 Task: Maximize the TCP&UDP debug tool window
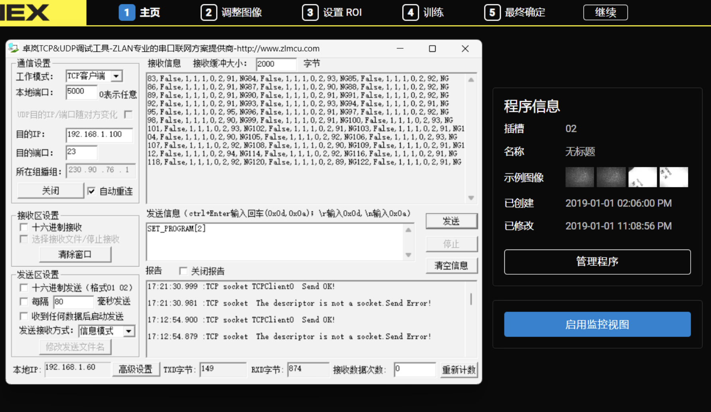coord(432,49)
